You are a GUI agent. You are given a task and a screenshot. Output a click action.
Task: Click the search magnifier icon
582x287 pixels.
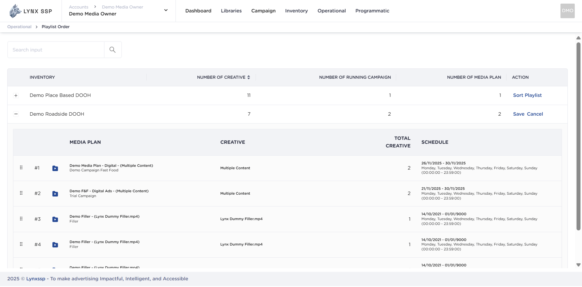[112, 50]
